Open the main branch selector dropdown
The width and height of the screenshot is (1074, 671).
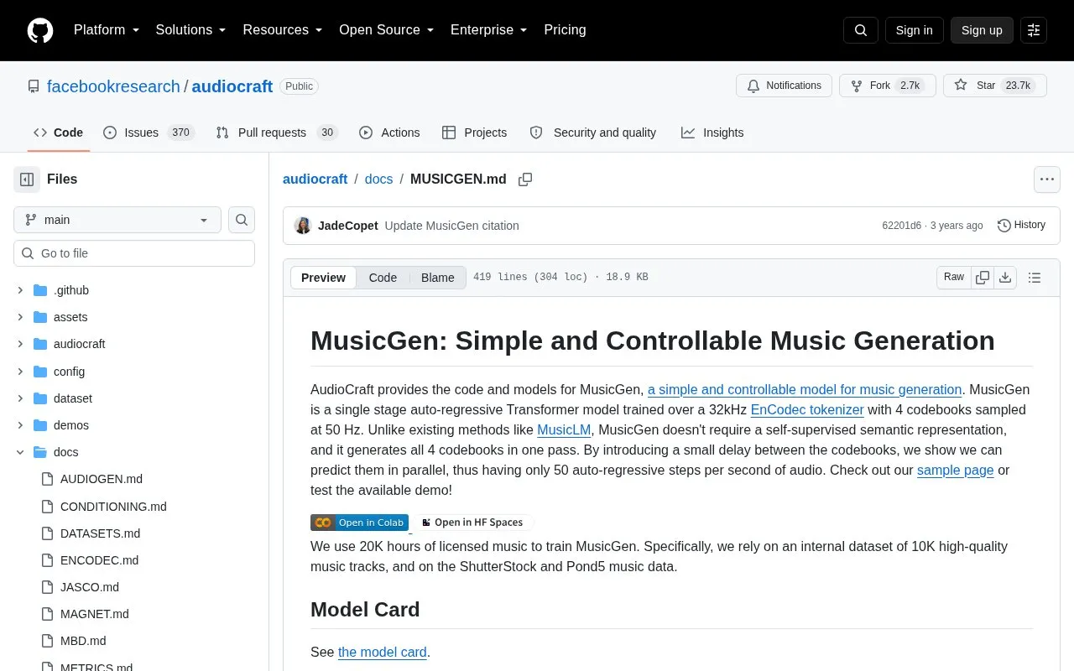click(117, 220)
